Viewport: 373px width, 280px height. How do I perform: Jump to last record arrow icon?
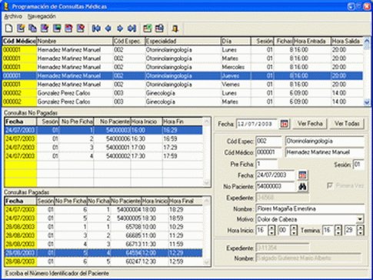(x=132, y=28)
